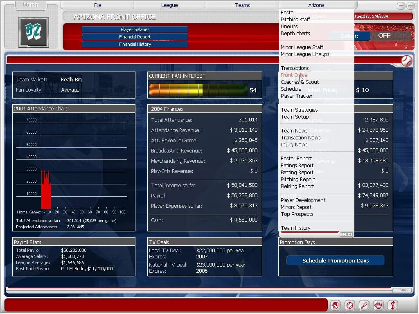The width and height of the screenshot is (419, 314).
Task: Choose Player Development entry
Action: [303, 200]
